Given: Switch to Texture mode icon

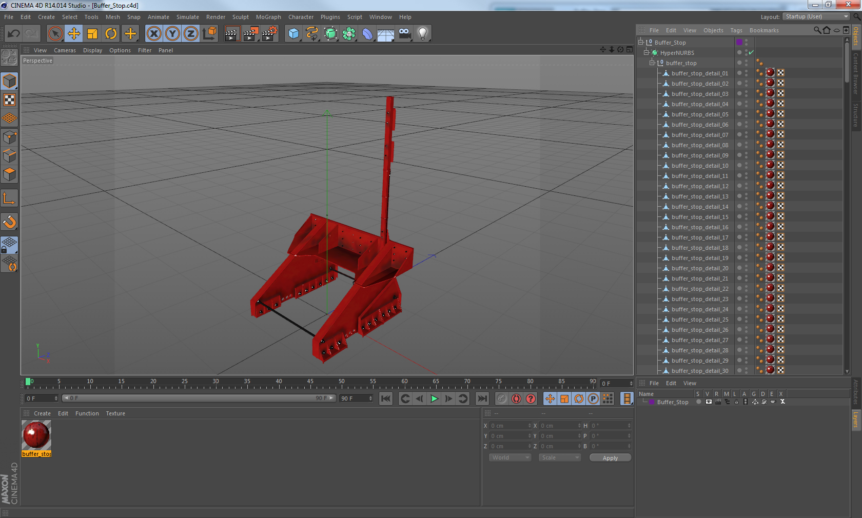Looking at the screenshot, I should click(x=9, y=100).
